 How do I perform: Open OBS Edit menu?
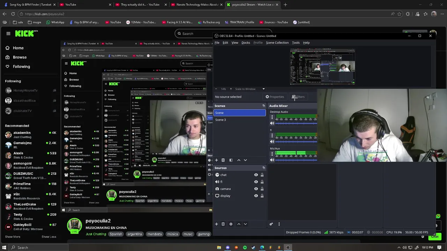click(x=225, y=43)
